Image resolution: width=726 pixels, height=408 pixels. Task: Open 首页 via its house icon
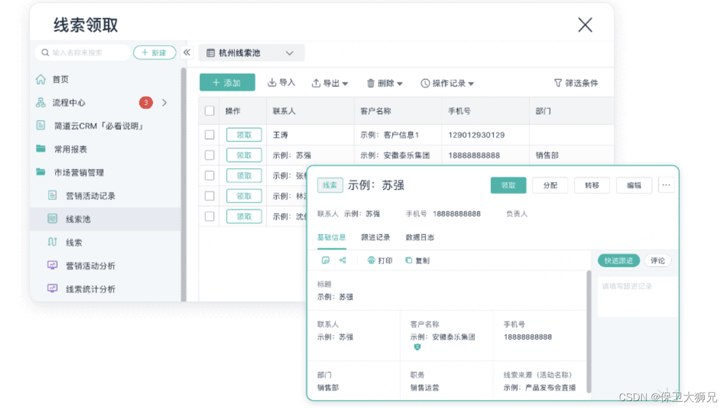click(x=41, y=79)
